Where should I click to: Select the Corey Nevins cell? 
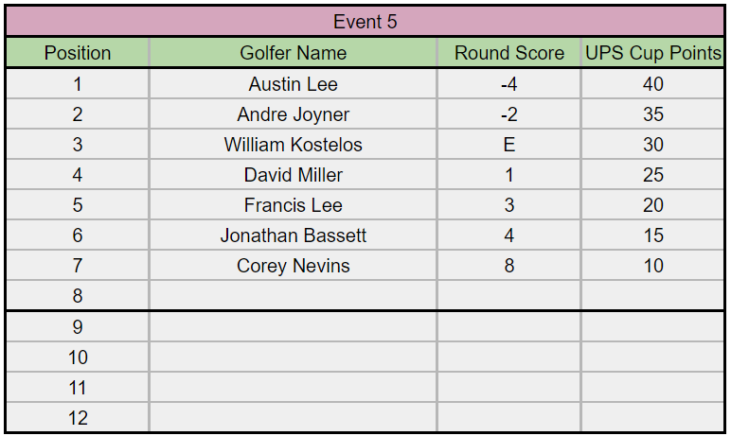293,266
